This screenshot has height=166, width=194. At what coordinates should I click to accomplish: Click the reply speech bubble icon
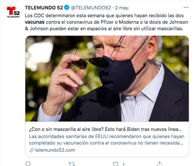click(x=28, y=164)
